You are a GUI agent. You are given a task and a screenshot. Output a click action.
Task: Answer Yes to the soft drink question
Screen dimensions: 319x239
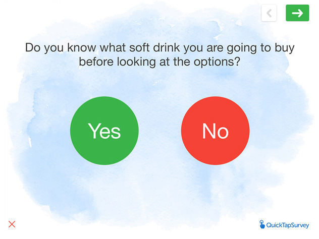tap(104, 131)
